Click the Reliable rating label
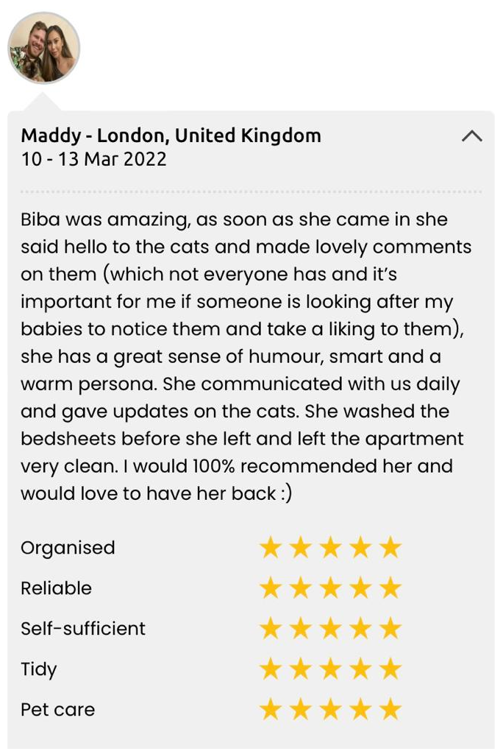Image resolution: width=503 pixels, height=754 pixels. click(56, 588)
